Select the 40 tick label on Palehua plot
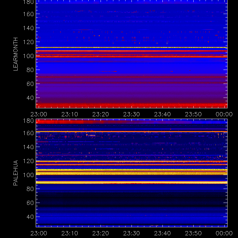The height and width of the screenshot is (238, 238). [x=30, y=217]
